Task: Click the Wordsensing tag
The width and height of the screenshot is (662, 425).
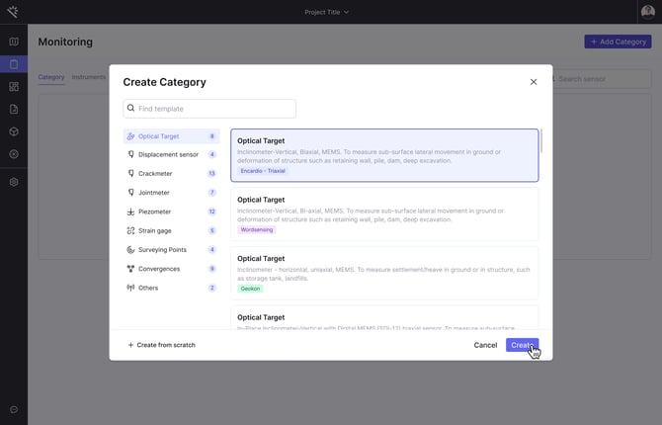Action: pos(256,230)
